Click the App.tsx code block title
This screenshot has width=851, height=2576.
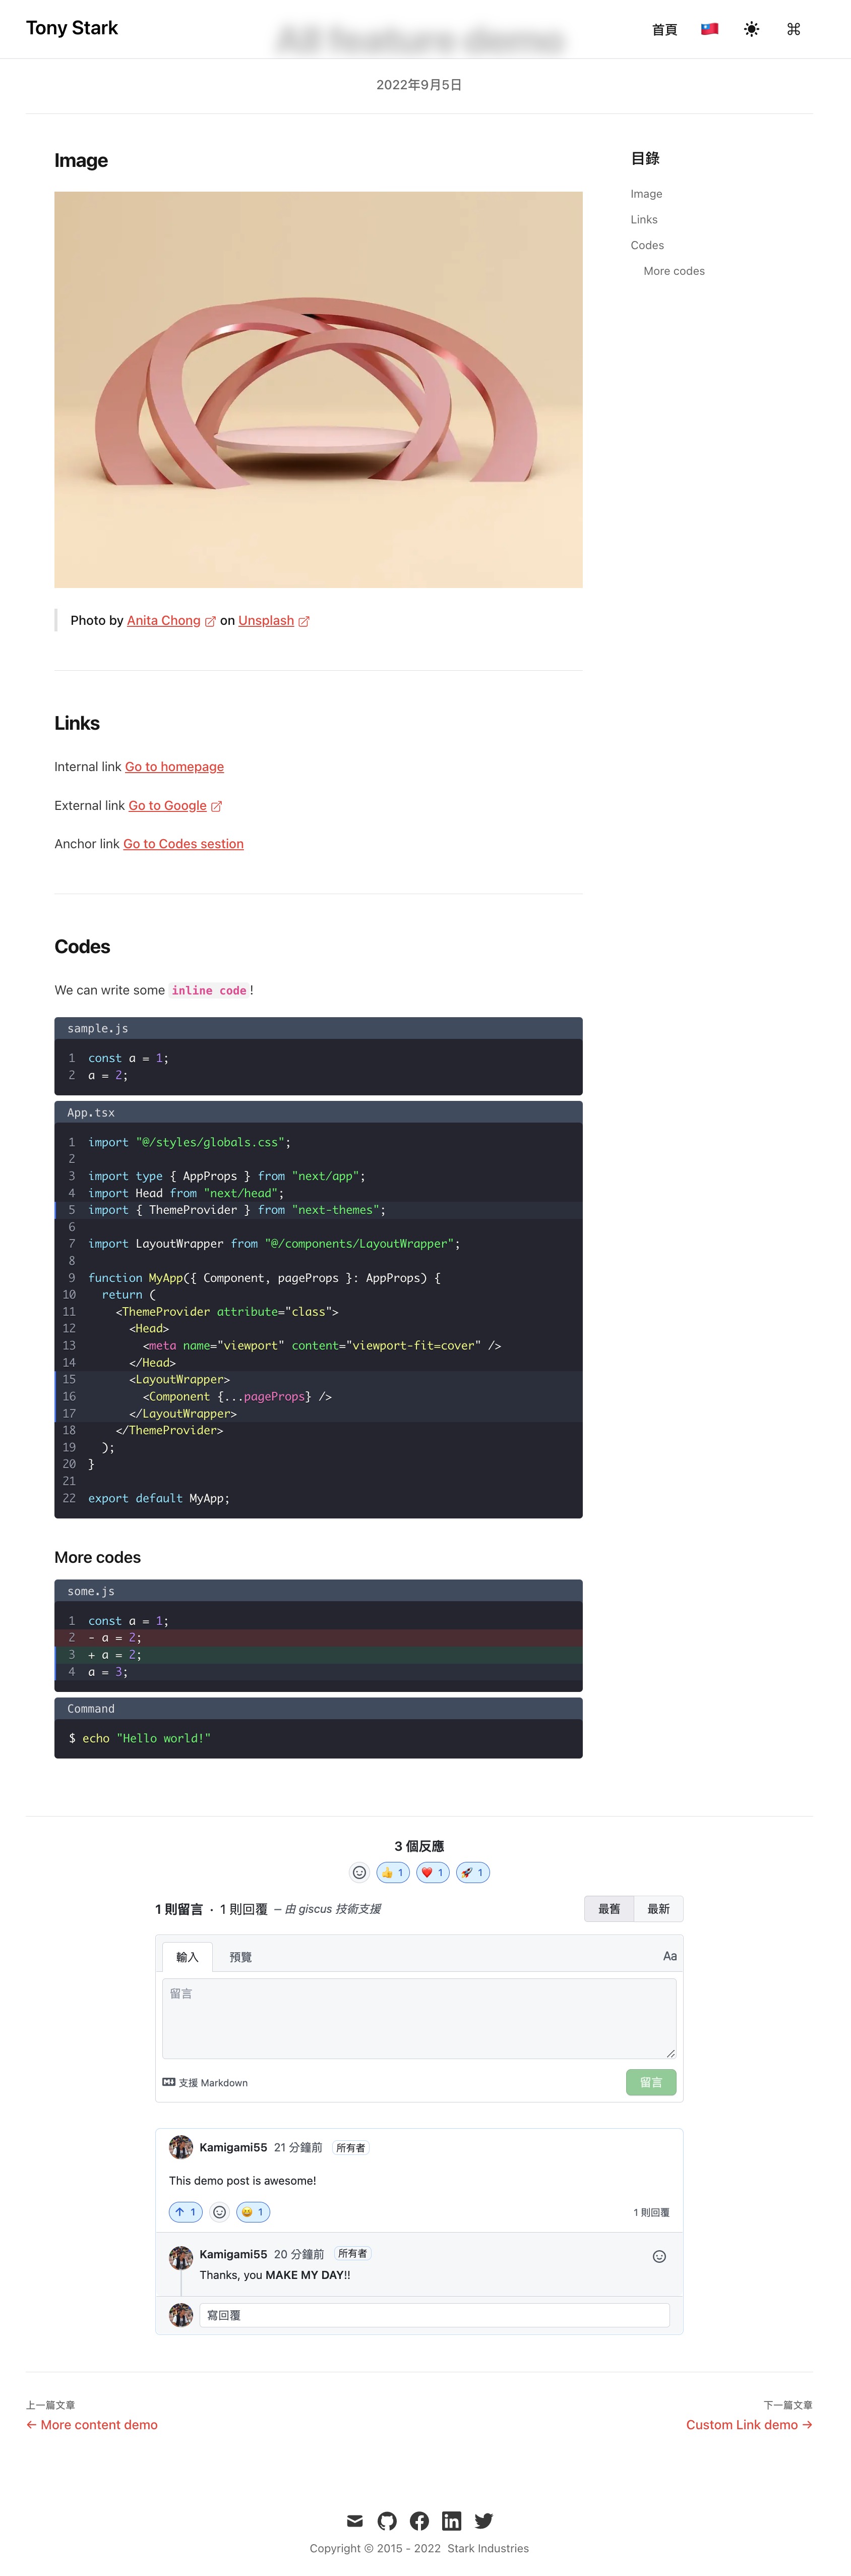(91, 1113)
